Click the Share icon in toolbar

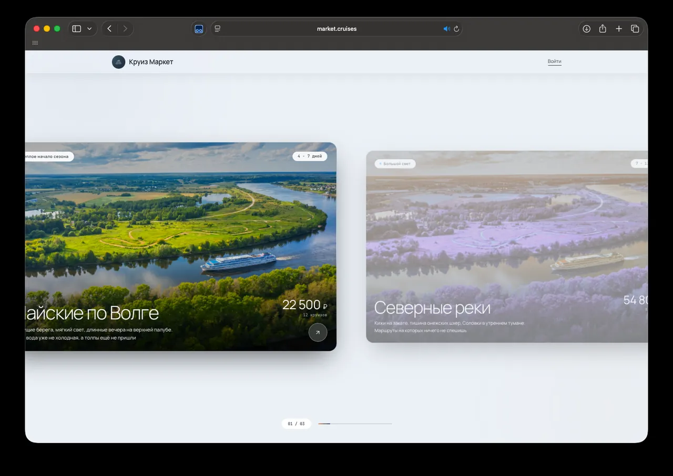click(603, 29)
